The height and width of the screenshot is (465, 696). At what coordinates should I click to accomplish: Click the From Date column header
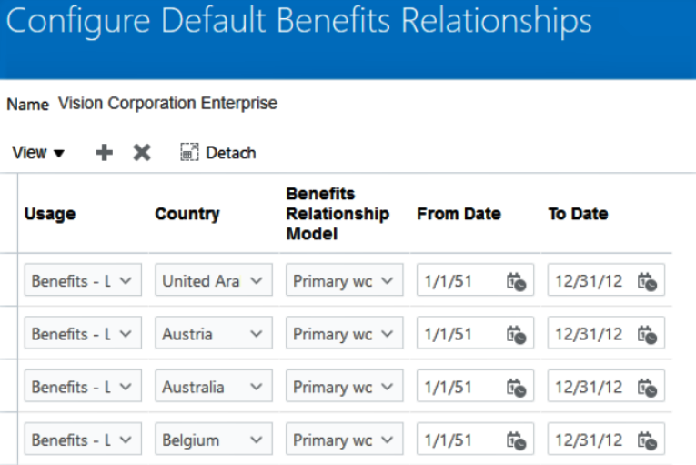[x=459, y=214]
